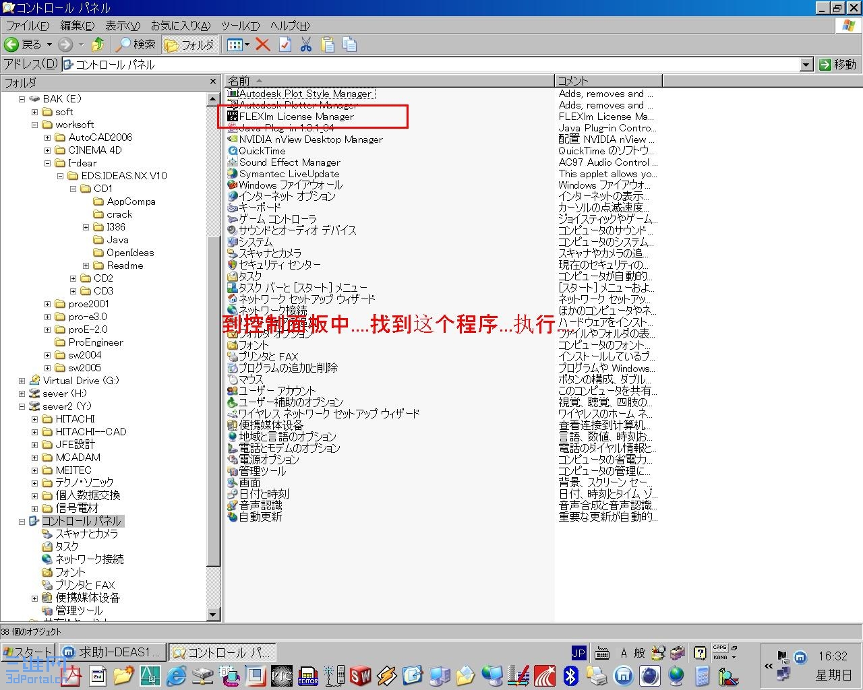Select the ユーザー アカウント icon

tap(233, 391)
